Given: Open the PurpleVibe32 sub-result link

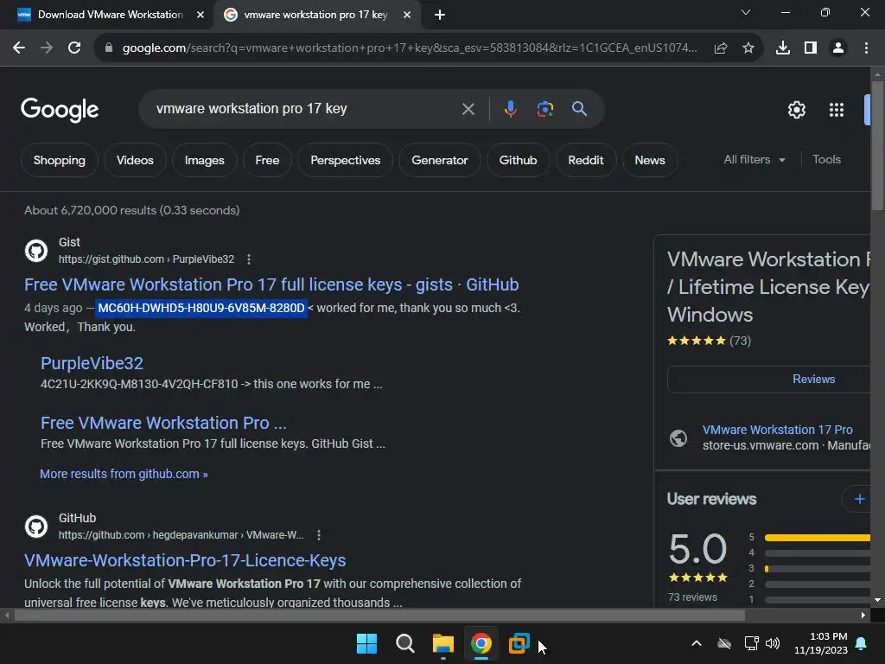Looking at the screenshot, I should tap(92, 363).
